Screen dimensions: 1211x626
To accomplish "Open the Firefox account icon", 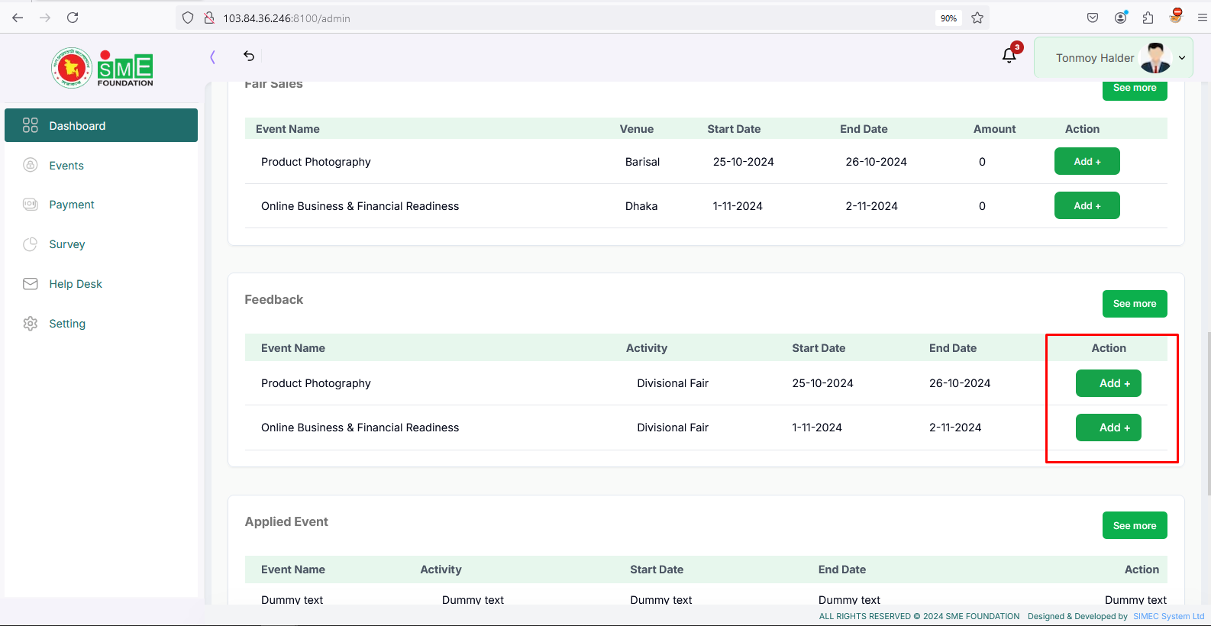I will (1121, 18).
